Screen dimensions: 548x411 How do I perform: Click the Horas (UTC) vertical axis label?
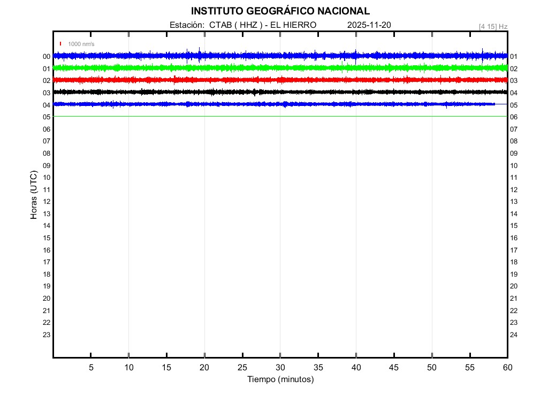point(34,195)
